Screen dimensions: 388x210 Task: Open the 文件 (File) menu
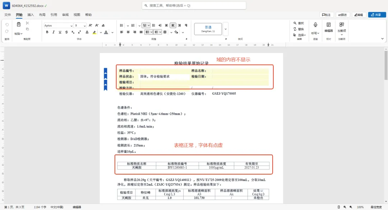click(8, 15)
